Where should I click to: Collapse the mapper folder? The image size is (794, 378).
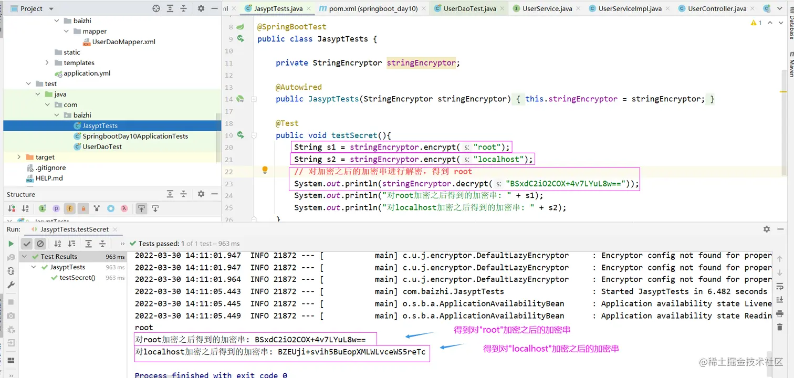pyautogui.click(x=66, y=31)
